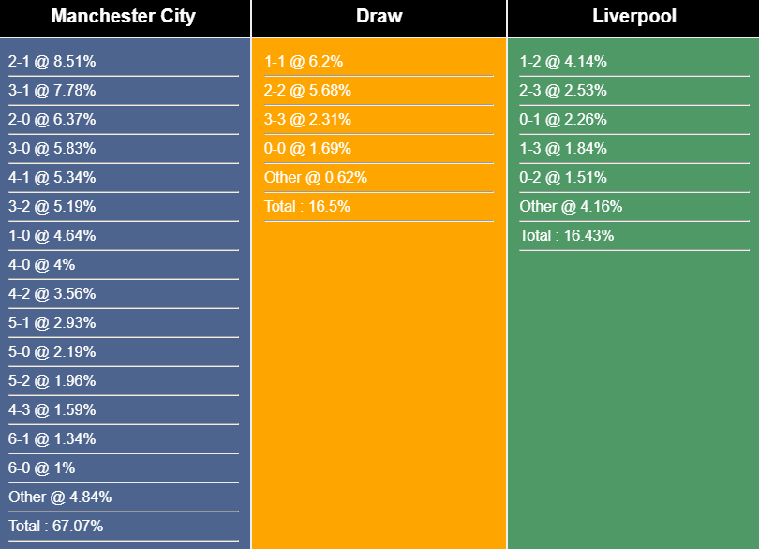Select the 4-0 @ 4% entry

coord(42,265)
